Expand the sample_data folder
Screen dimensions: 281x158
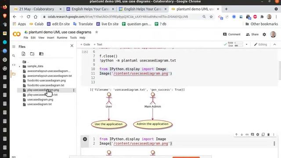[19, 66]
